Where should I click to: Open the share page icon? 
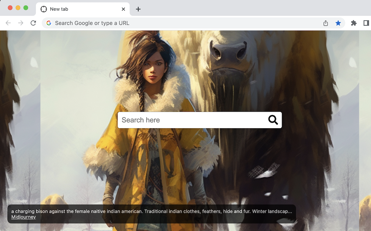(x=326, y=23)
